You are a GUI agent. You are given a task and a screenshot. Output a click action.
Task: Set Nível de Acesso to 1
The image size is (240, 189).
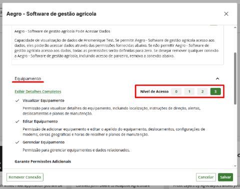pos(189,91)
